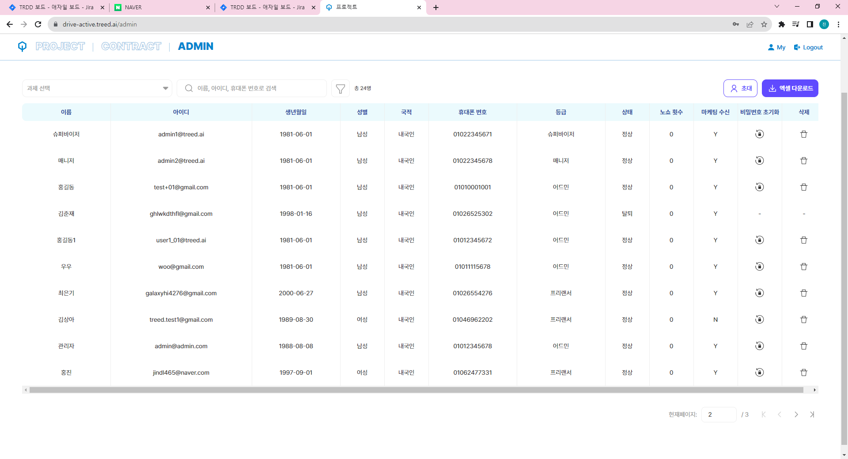Click the filter funnel icon
This screenshot has width=848, height=459.
[340, 89]
